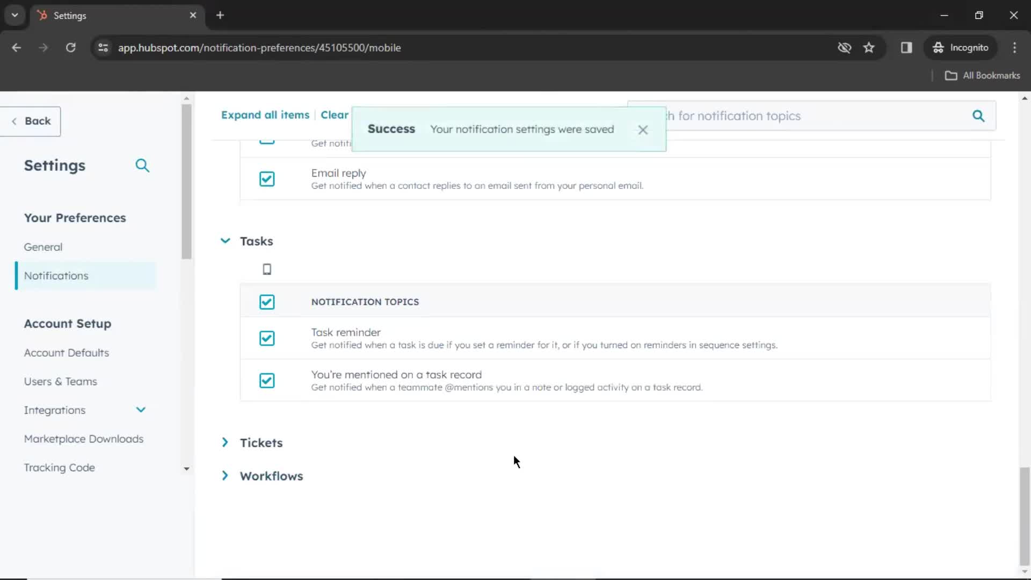Click the Expand all items link
1031x580 pixels.
click(x=264, y=114)
